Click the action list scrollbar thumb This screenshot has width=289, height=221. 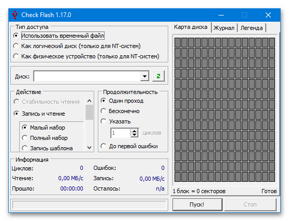90,112
